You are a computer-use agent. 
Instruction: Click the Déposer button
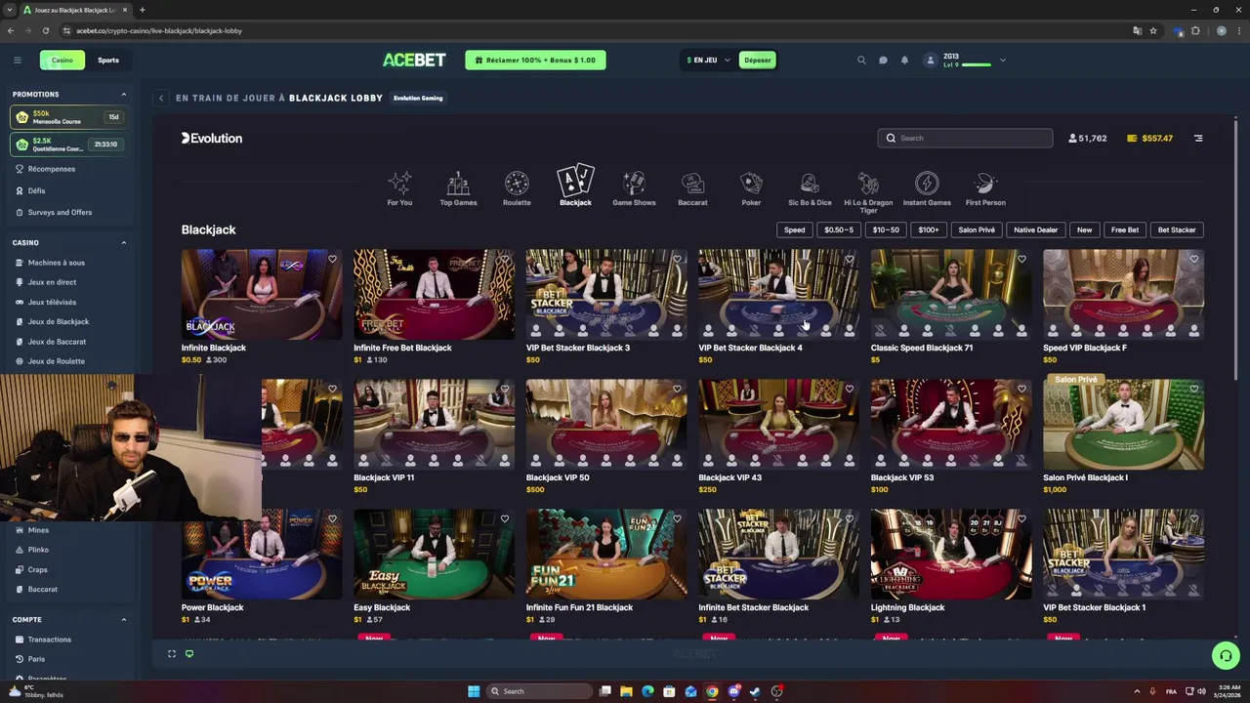pyautogui.click(x=758, y=60)
